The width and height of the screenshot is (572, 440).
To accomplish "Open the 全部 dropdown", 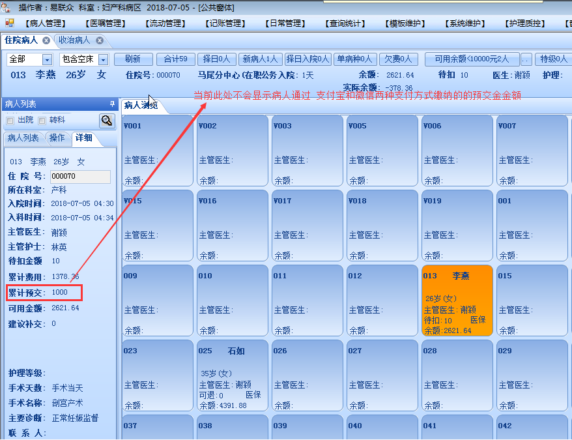I will click(47, 59).
